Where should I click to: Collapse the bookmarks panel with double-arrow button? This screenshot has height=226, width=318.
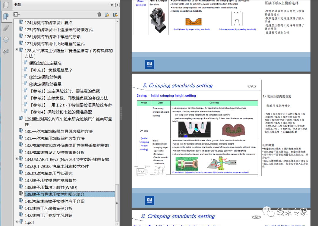pos(112,5)
